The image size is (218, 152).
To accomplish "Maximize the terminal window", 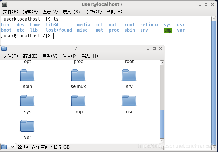I will (x=206, y=5).
